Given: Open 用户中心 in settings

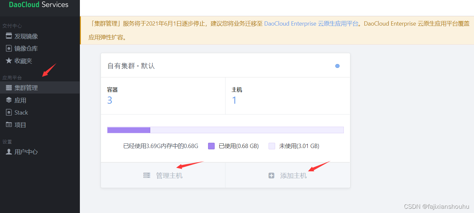Looking at the screenshot, I should click(x=40, y=152).
